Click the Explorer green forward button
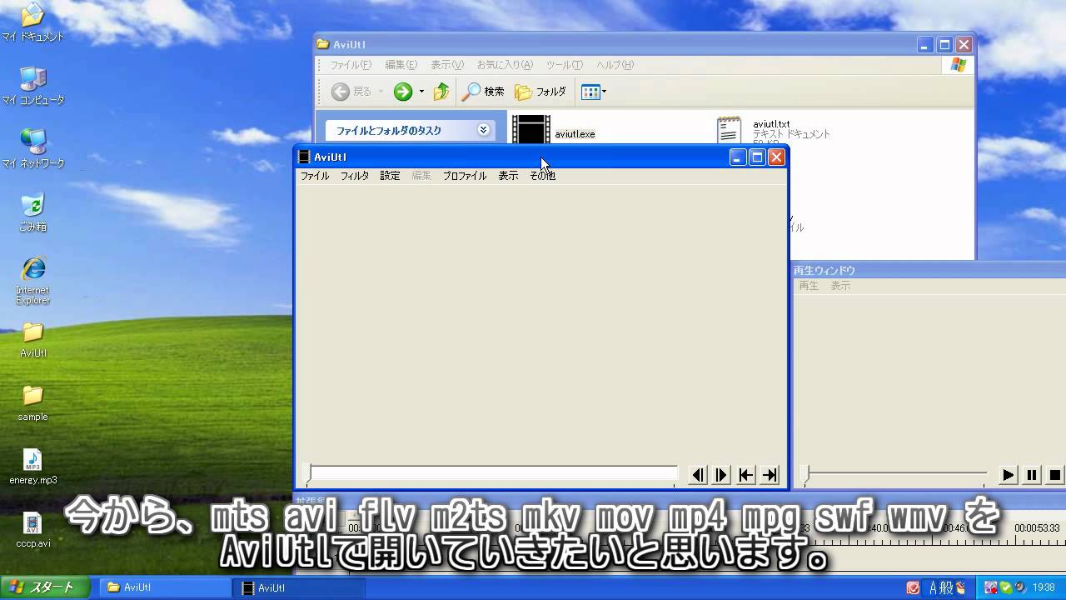The image size is (1066, 600). pos(403,92)
